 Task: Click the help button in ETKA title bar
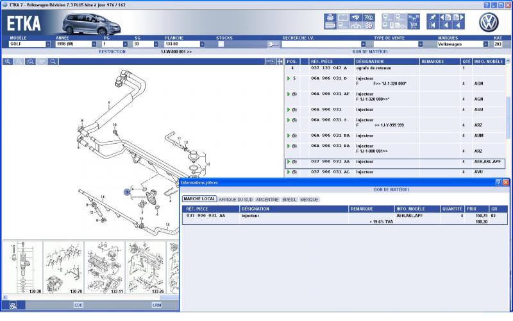coord(487,5)
